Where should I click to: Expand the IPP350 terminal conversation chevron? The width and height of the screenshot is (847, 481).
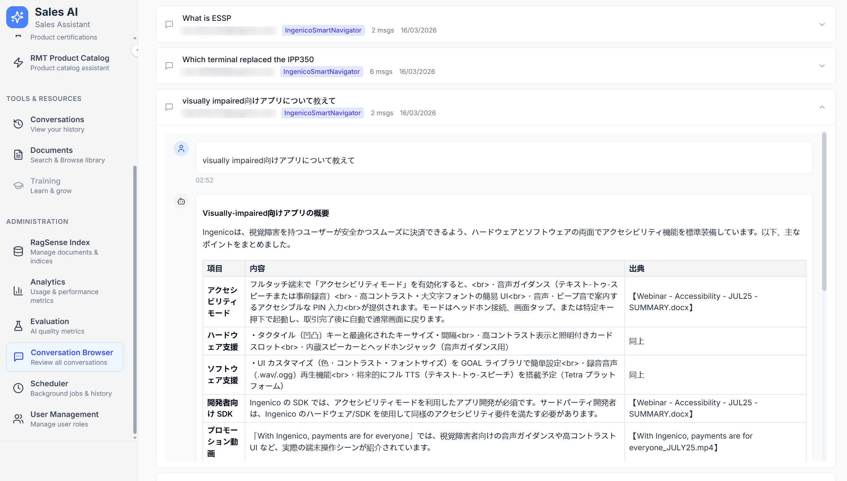(822, 66)
